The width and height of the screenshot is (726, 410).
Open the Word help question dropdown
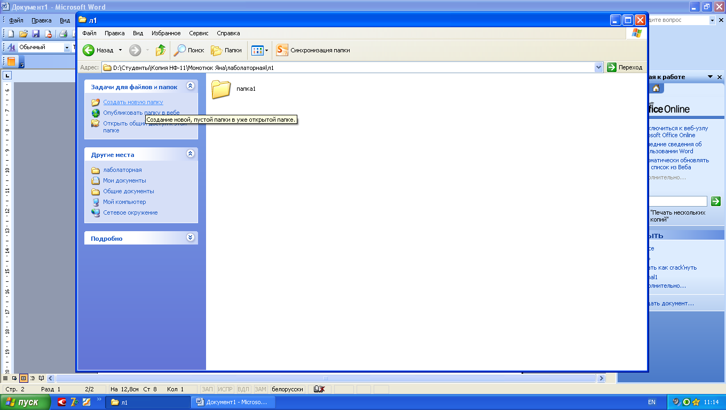[712, 20]
